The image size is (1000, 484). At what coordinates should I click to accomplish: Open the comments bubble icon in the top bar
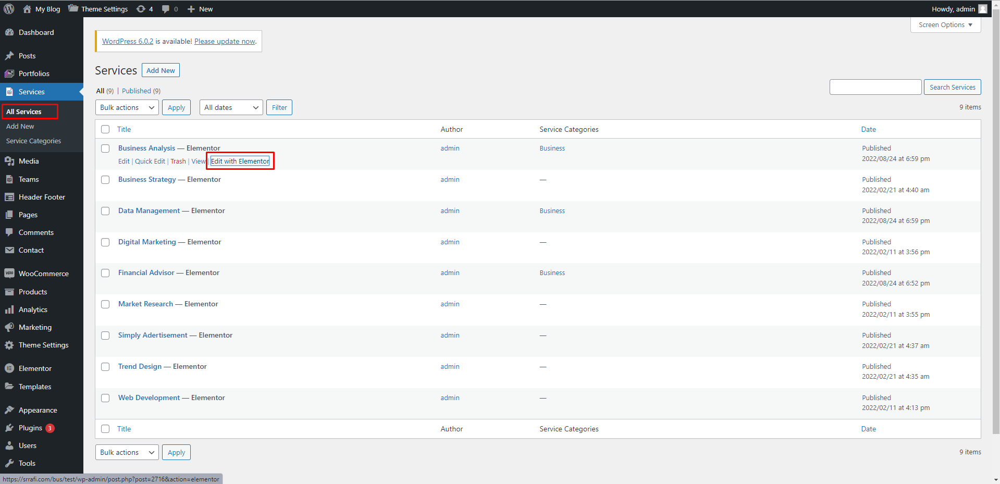[x=166, y=9]
